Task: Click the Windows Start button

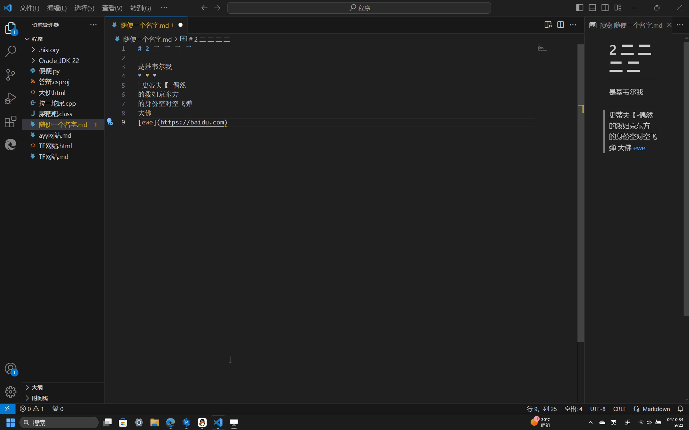Action: point(10,422)
